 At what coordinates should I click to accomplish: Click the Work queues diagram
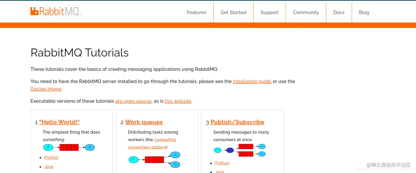tap(154, 160)
